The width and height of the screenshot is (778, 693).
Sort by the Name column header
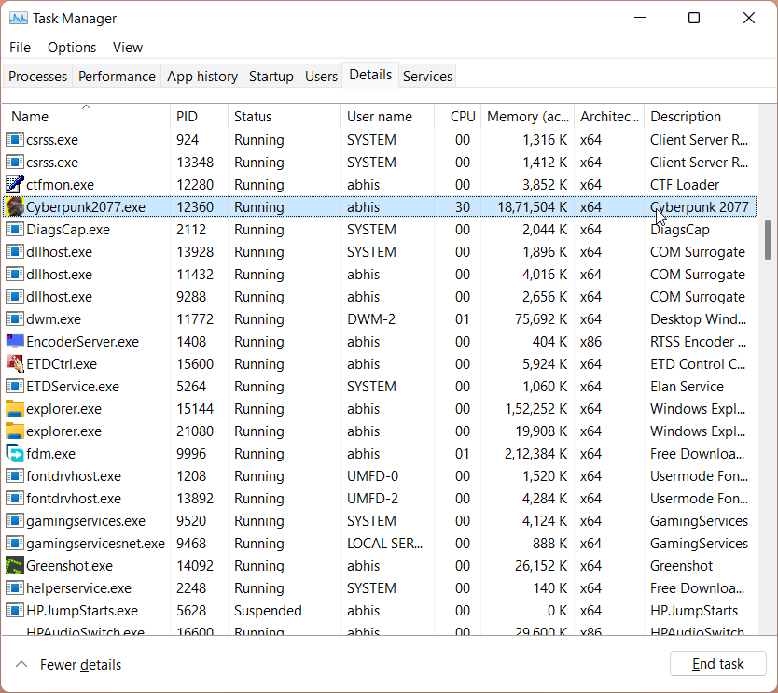pos(87,116)
